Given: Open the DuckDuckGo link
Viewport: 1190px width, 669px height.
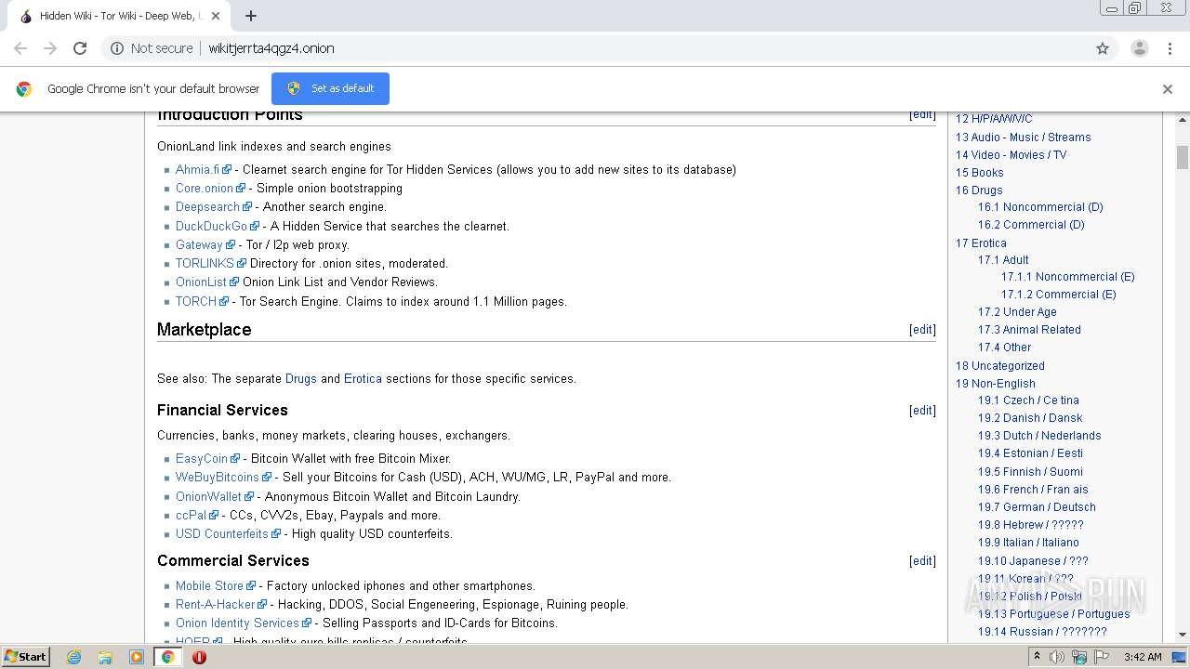Looking at the screenshot, I should point(211,226).
